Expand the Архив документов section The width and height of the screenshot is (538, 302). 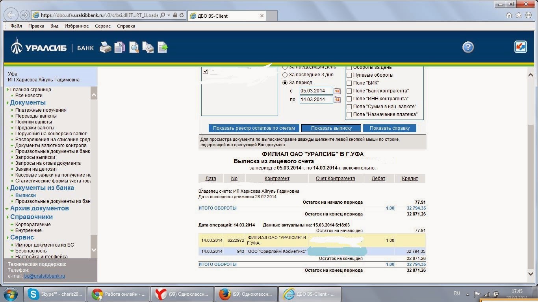pyautogui.click(x=7, y=208)
